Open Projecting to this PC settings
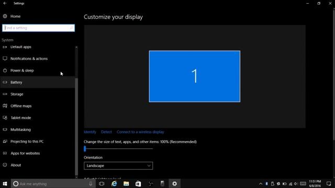This screenshot has height=188, width=335. [27, 142]
